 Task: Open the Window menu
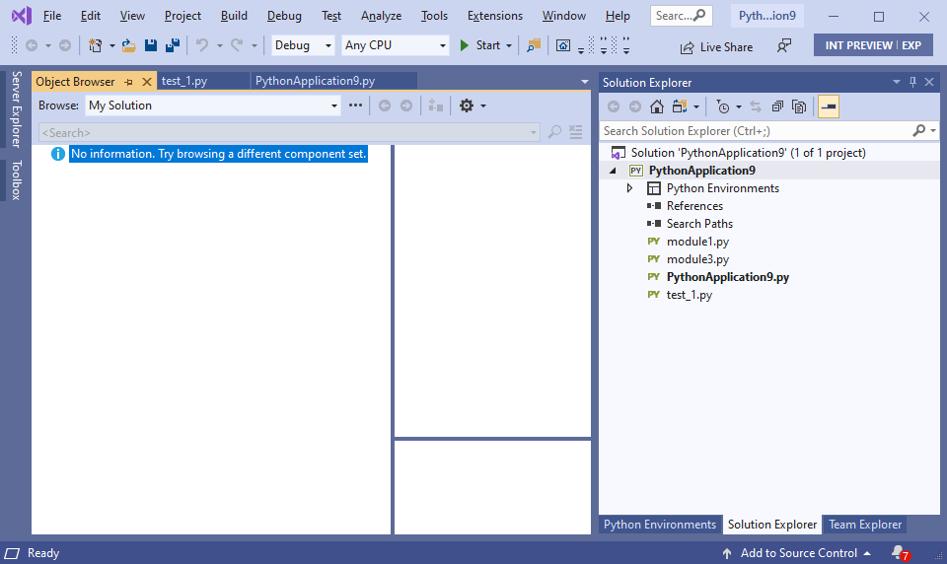[563, 16]
